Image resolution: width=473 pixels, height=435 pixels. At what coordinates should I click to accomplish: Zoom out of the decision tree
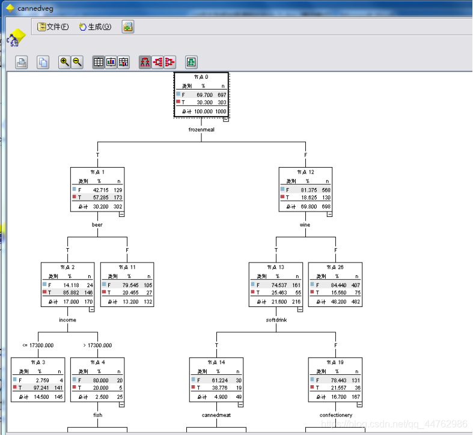click(77, 62)
